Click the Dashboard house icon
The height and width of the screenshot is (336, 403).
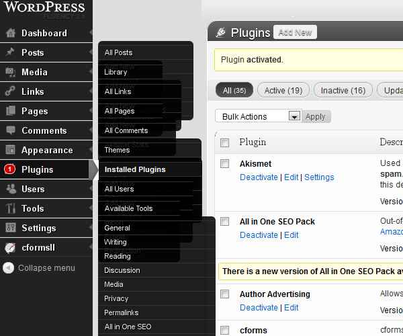click(11, 33)
